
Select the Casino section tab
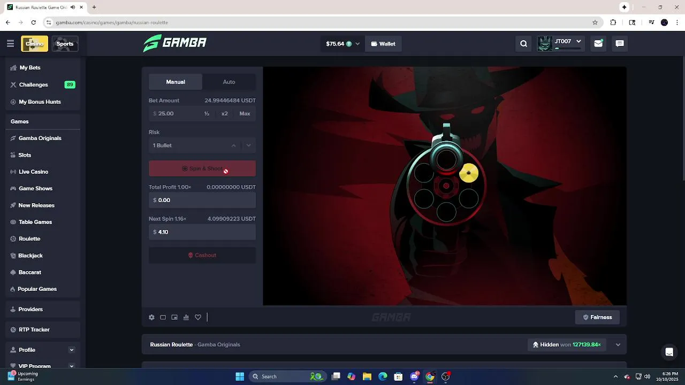(x=35, y=44)
